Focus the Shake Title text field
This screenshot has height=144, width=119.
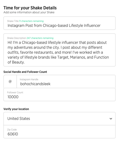[59, 23]
